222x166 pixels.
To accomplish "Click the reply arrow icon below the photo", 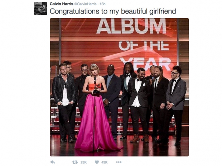I will click(x=52, y=162).
